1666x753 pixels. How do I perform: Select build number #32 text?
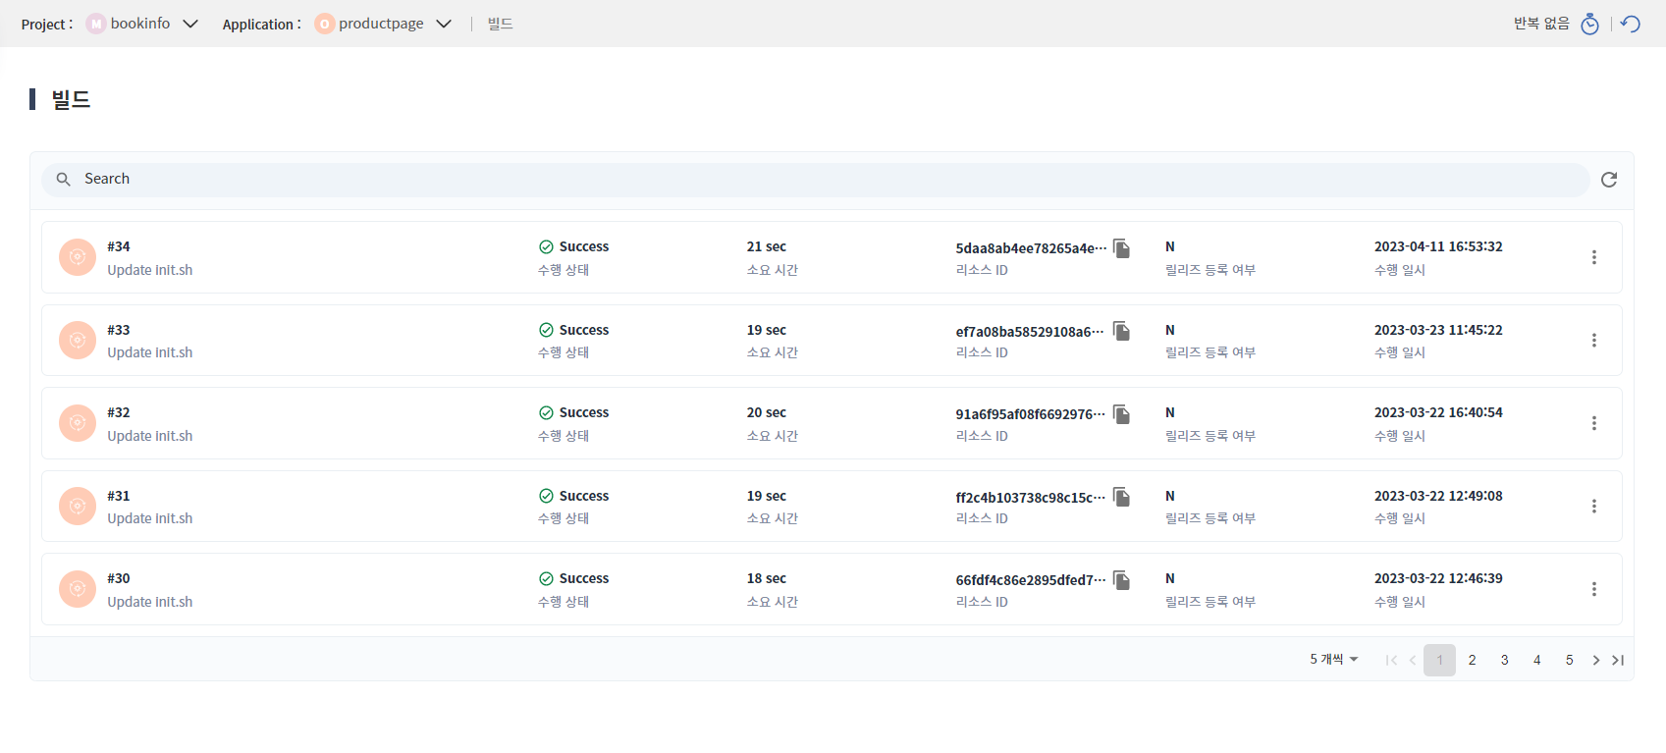click(119, 412)
